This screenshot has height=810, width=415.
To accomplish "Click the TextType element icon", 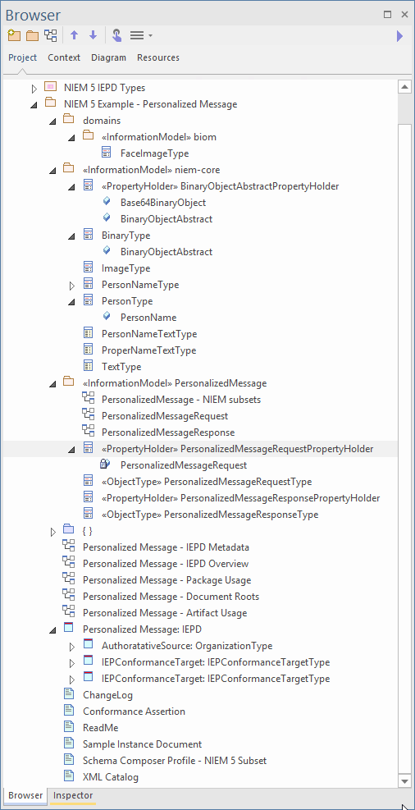I will [x=88, y=366].
